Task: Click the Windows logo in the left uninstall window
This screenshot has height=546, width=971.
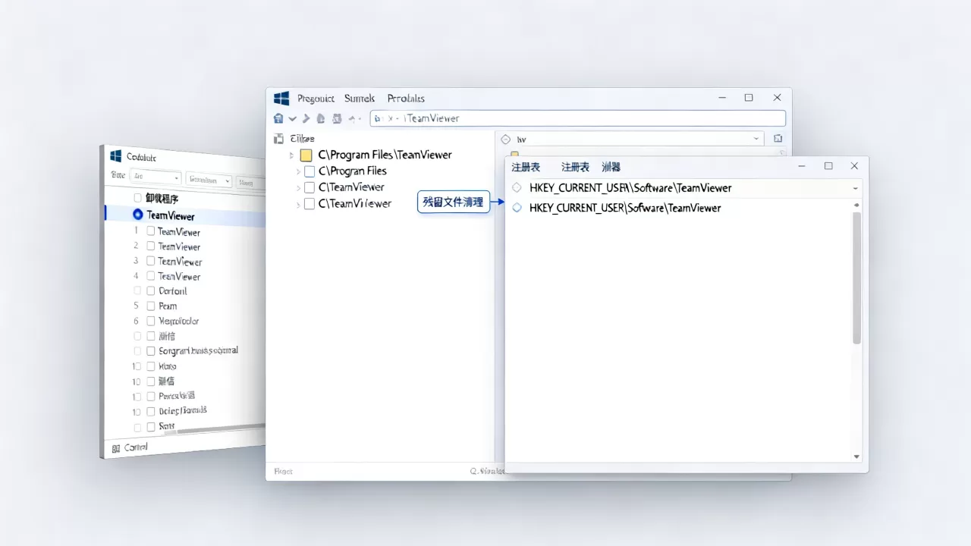Action: 116,156
